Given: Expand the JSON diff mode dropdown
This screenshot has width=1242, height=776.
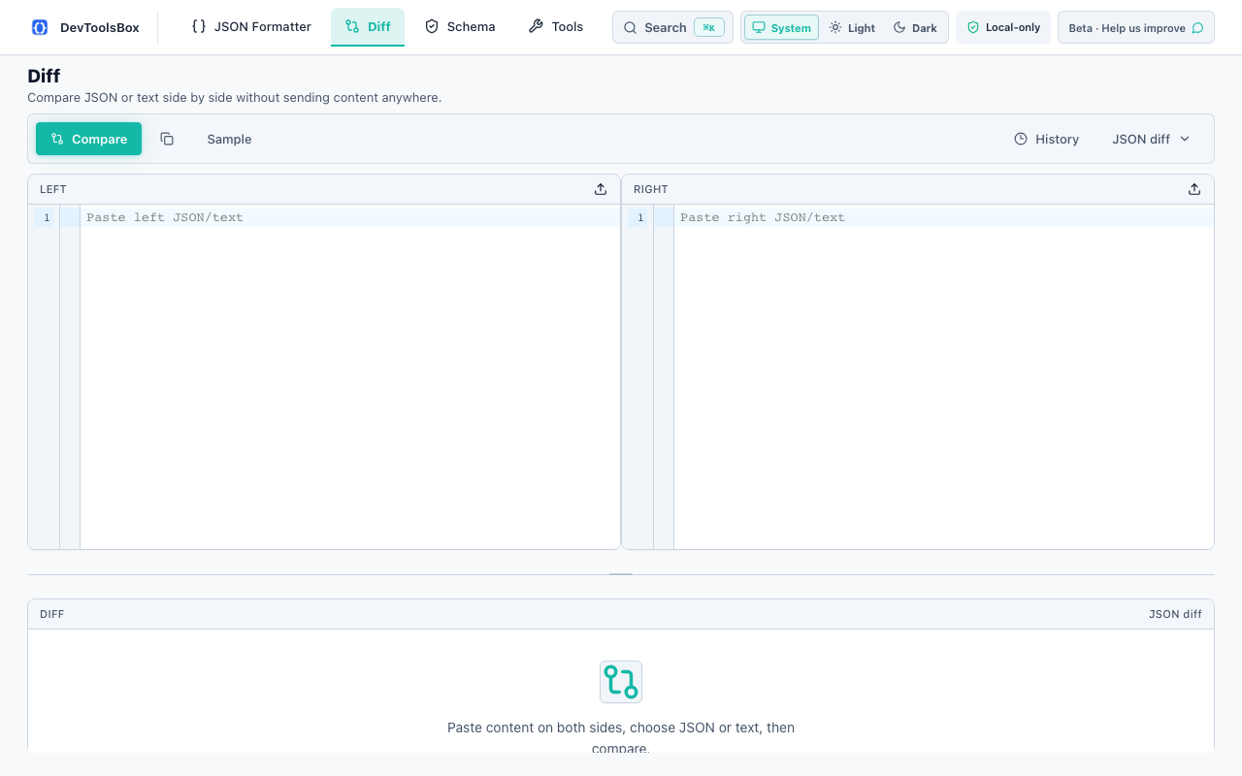Looking at the screenshot, I should point(1151,139).
